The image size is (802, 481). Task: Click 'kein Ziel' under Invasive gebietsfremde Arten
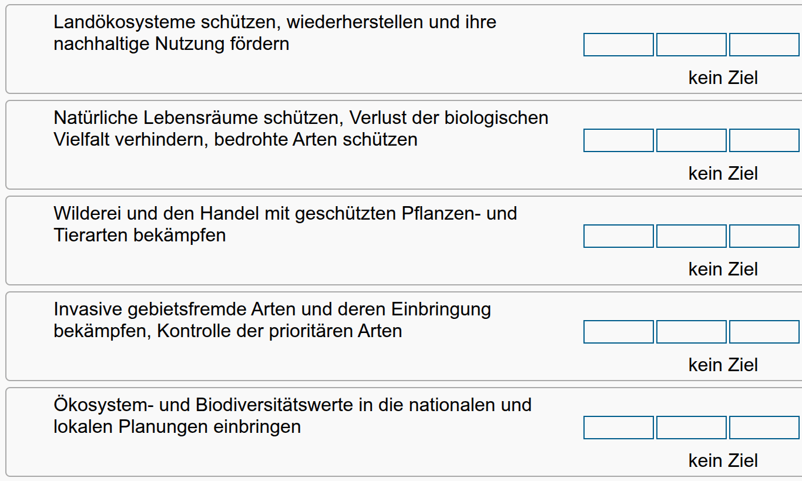point(723,365)
